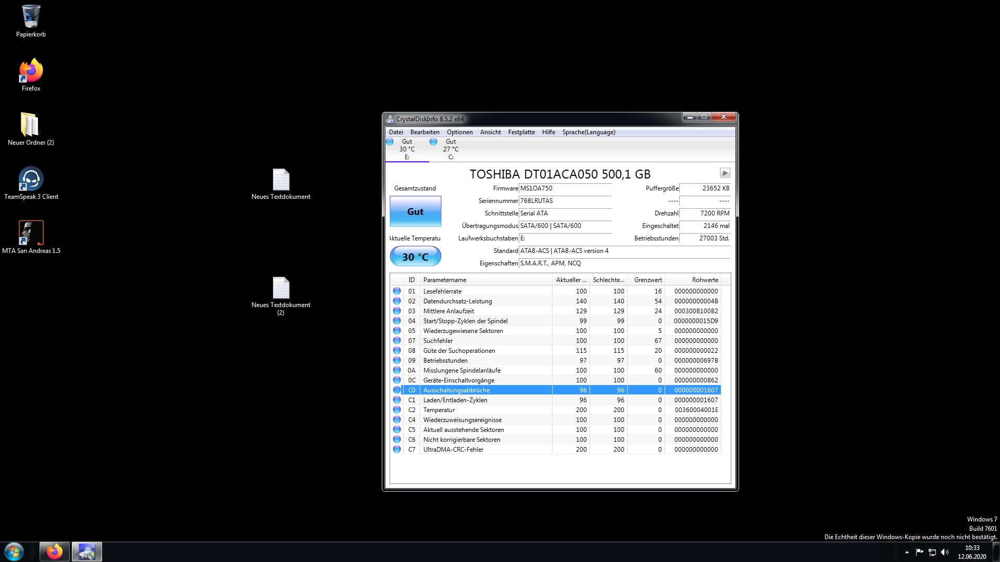The width and height of the screenshot is (1000, 562).
Task: Click CrystalDiskInfo taskbar icon
Action: tap(86, 552)
